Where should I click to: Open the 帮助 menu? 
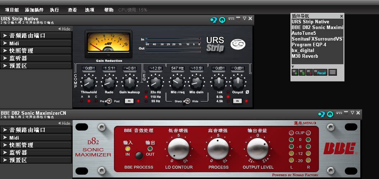(109, 10)
